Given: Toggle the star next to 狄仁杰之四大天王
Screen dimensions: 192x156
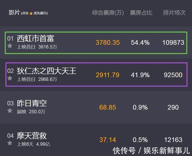Looking at the screenshot, I should 10,78.
